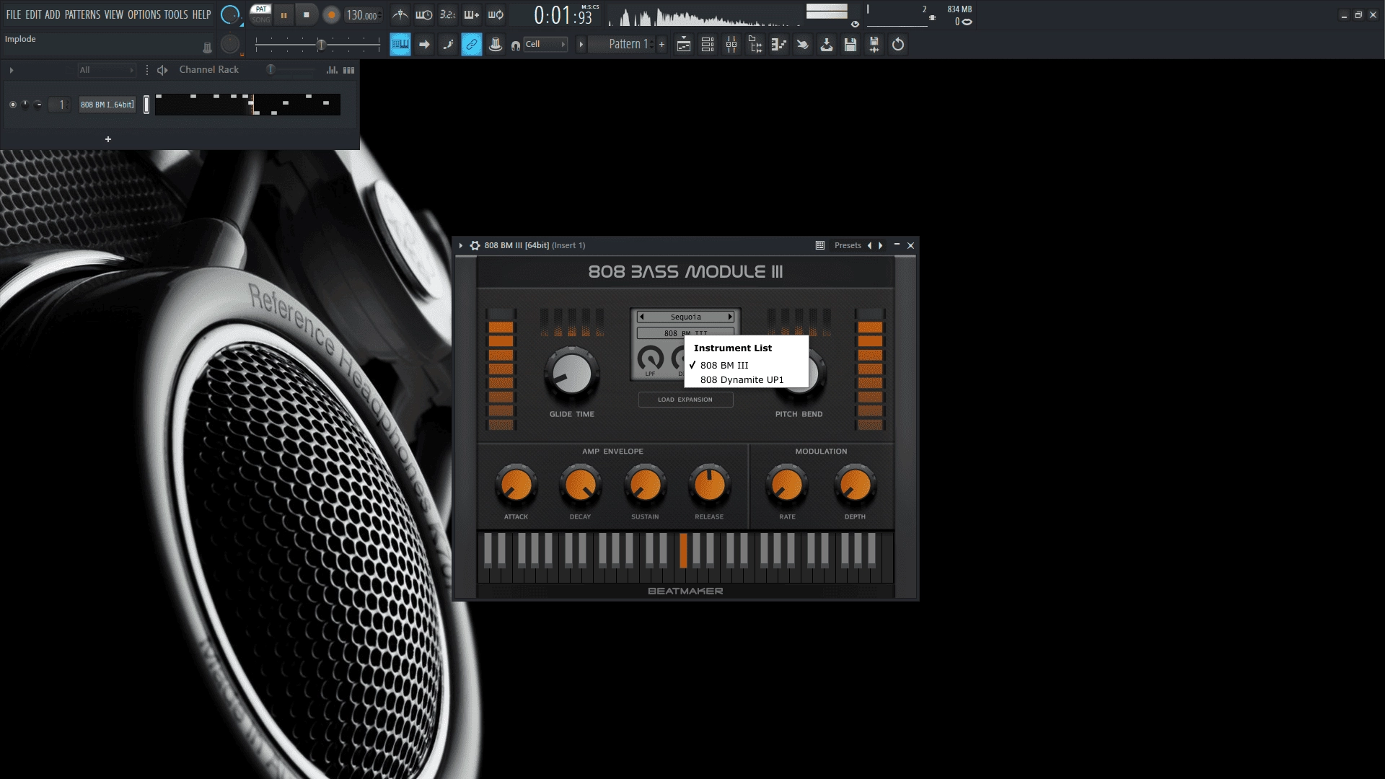Toggle the channel select LED next to 808 BM
1385x779 pixels.
tap(146, 105)
